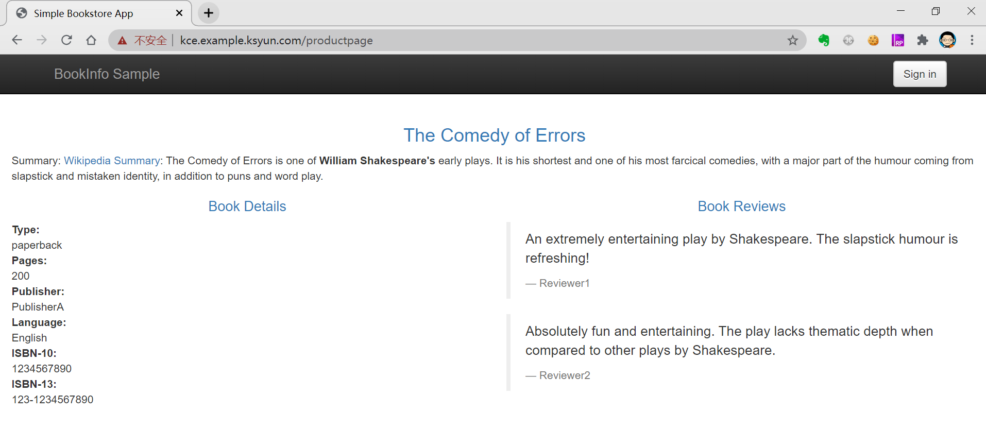Viewport: 986px width, 429px height.
Task: Go to the browser home page
Action: [x=91, y=40]
